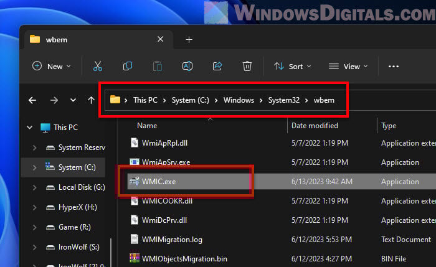Click BIN File type cell
The height and width of the screenshot is (267, 436).
[394, 259]
